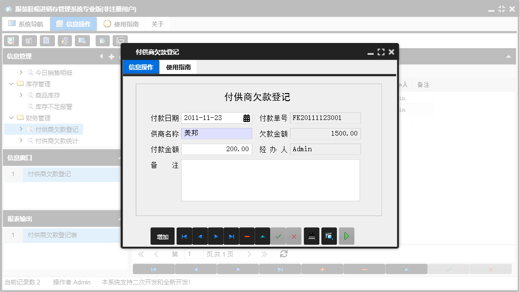Switch to the 使用指南 tab in the dialog
The width and height of the screenshot is (520, 292).
[178, 67]
